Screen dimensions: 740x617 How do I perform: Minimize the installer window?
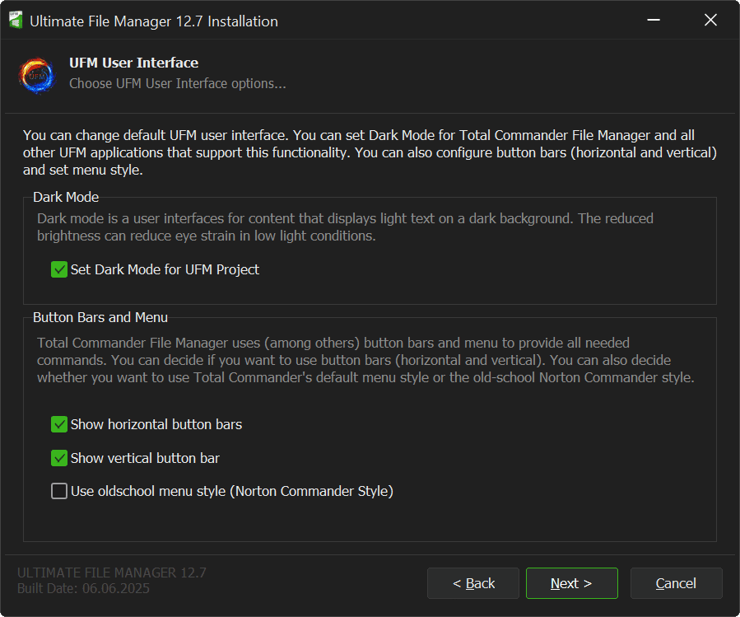653,21
